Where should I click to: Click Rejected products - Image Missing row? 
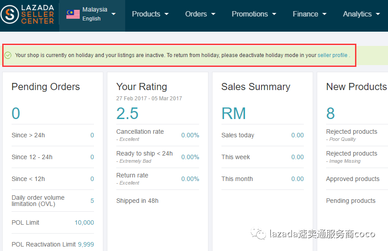(357, 157)
